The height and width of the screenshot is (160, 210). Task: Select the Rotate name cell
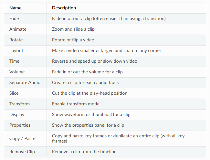pos(25,40)
